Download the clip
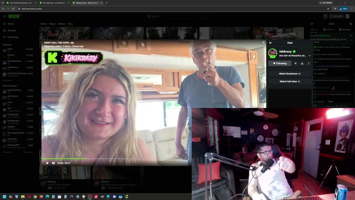355x200 pixels. 302,63
